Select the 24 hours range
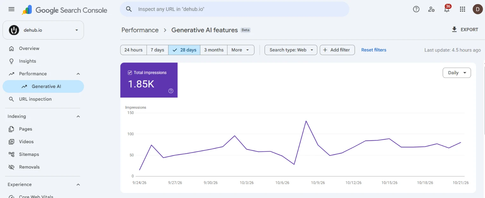 [134, 50]
